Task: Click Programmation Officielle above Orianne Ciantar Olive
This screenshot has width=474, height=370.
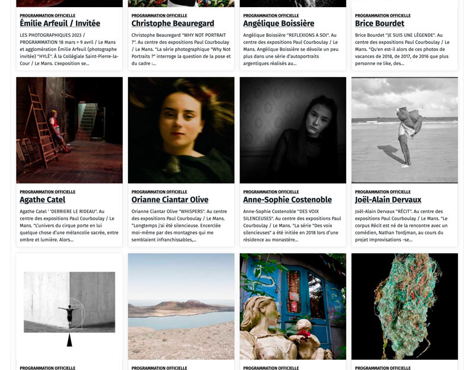Action: click(159, 192)
